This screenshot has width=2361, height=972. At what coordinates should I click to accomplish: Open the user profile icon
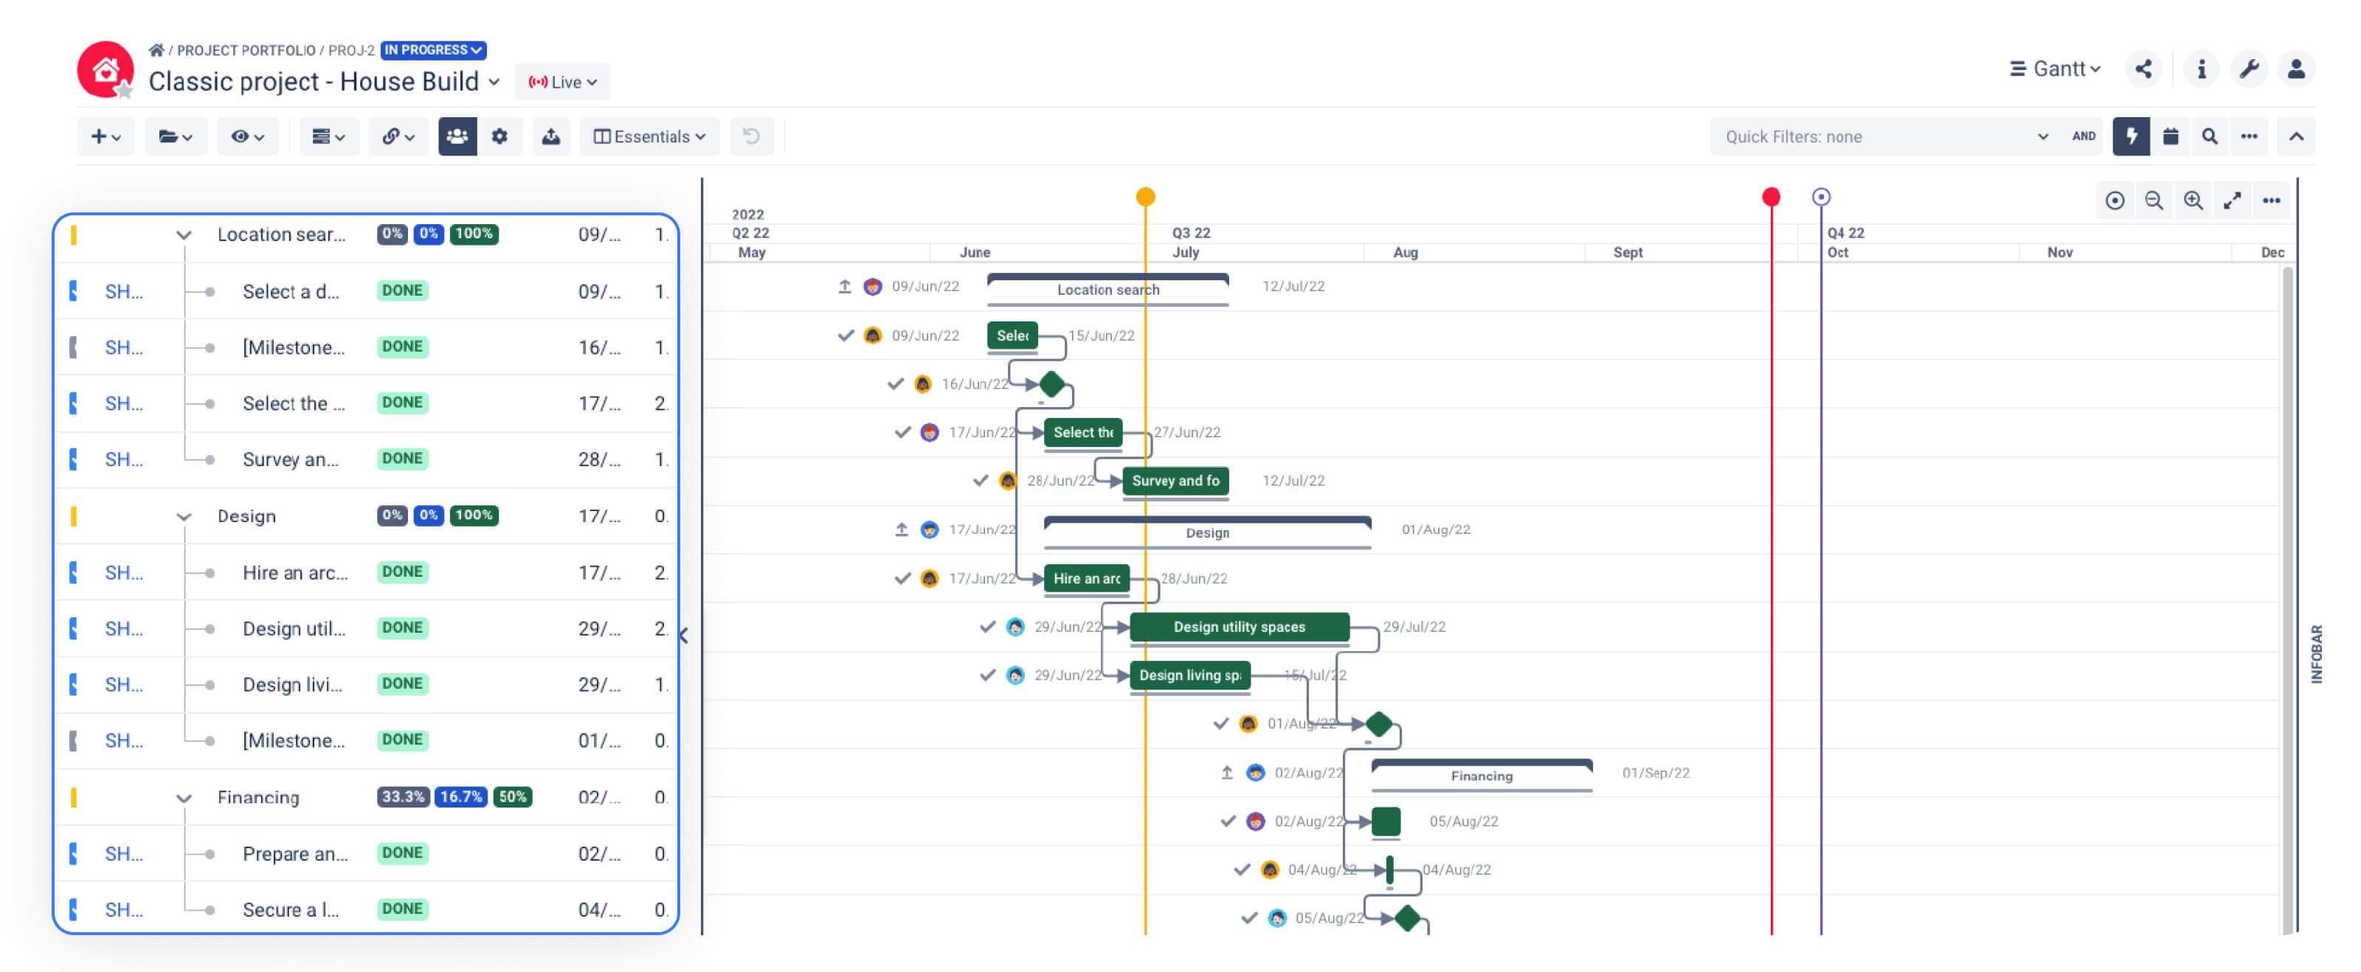click(2296, 69)
